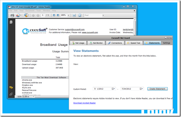Click the Upload usage value 397.8KB
The width and height of the screenshot is (181, 117).
pos(59,68)
